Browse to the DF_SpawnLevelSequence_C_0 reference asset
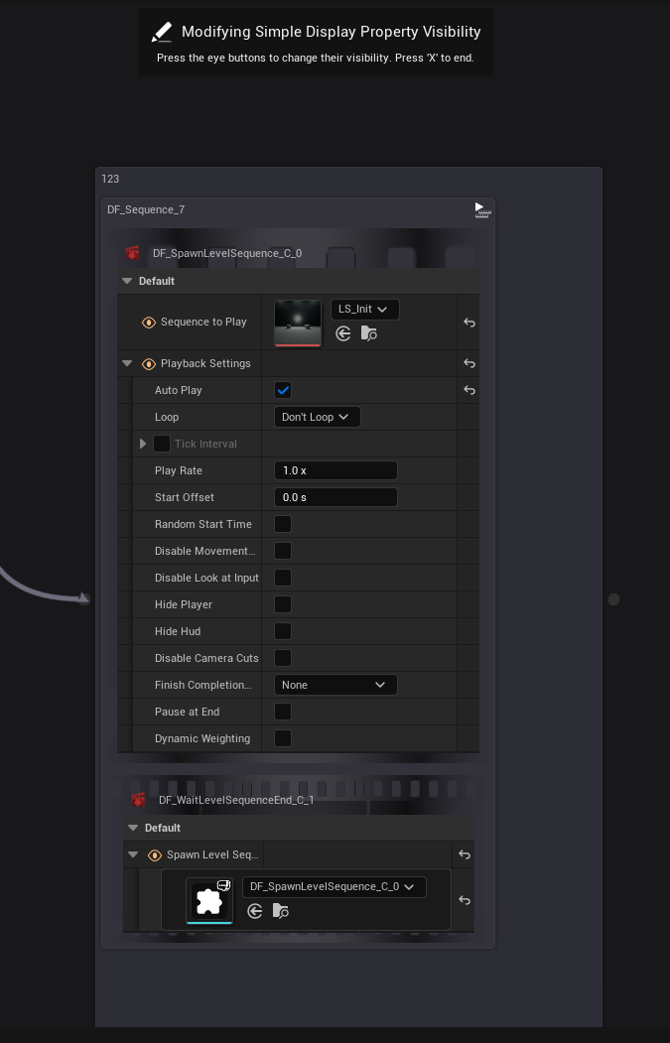 (281, 911)
